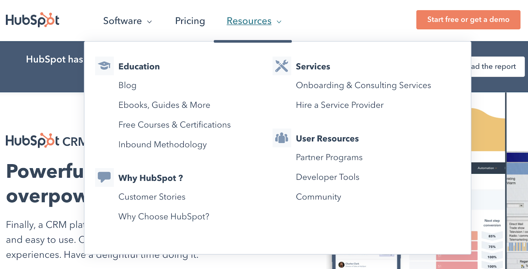Collapse the Resources menu chevron
This screenshot has width=528, height=269.
(279, 22)
